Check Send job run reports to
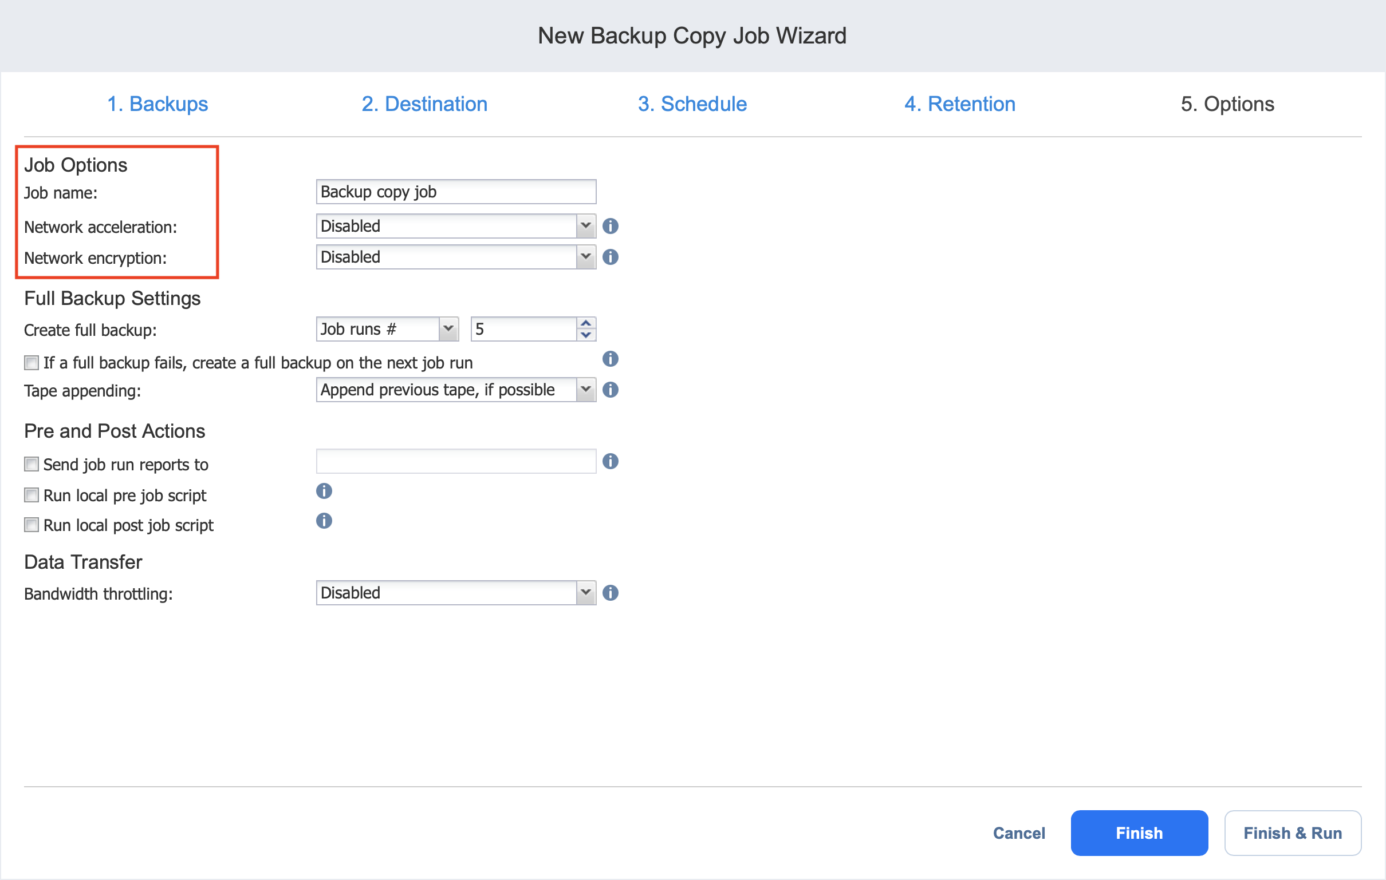 [x=31, y=464]
